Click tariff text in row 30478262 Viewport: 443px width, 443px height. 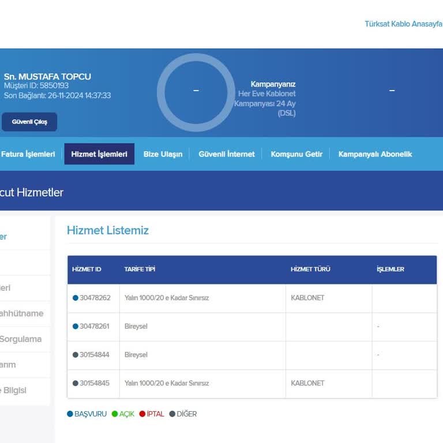167,298
